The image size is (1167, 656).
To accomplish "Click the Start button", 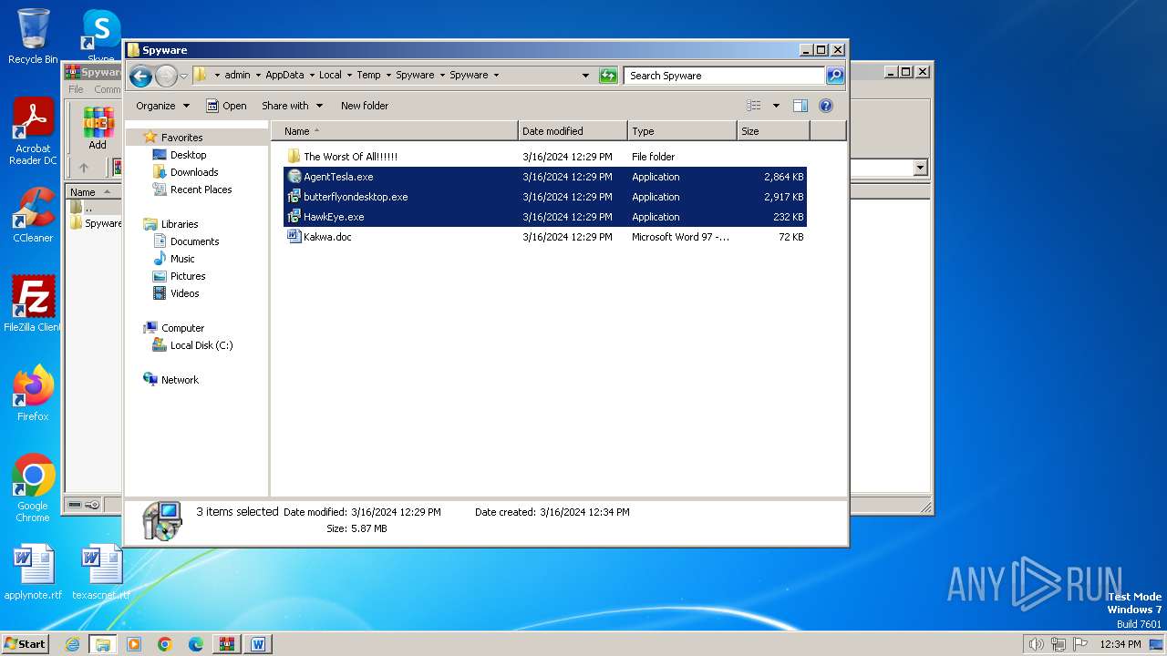I will [26, 643].
